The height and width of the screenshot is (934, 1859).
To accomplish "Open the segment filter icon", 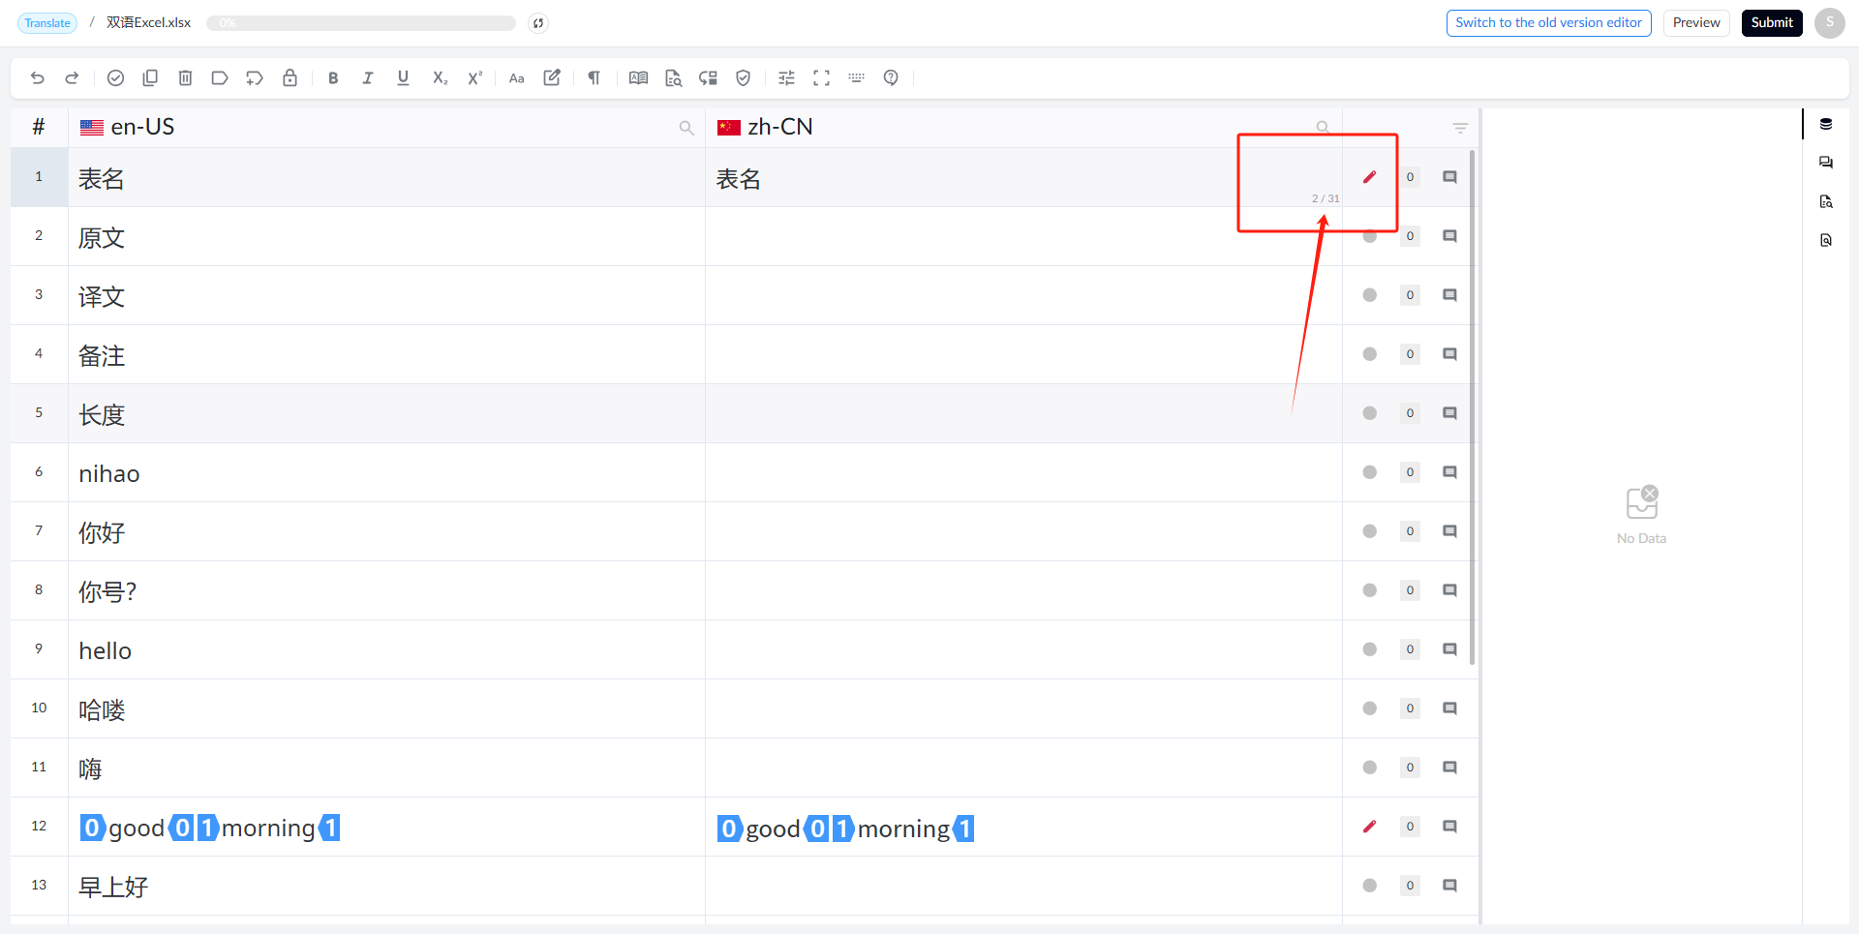I will (x=1460, y=128).
